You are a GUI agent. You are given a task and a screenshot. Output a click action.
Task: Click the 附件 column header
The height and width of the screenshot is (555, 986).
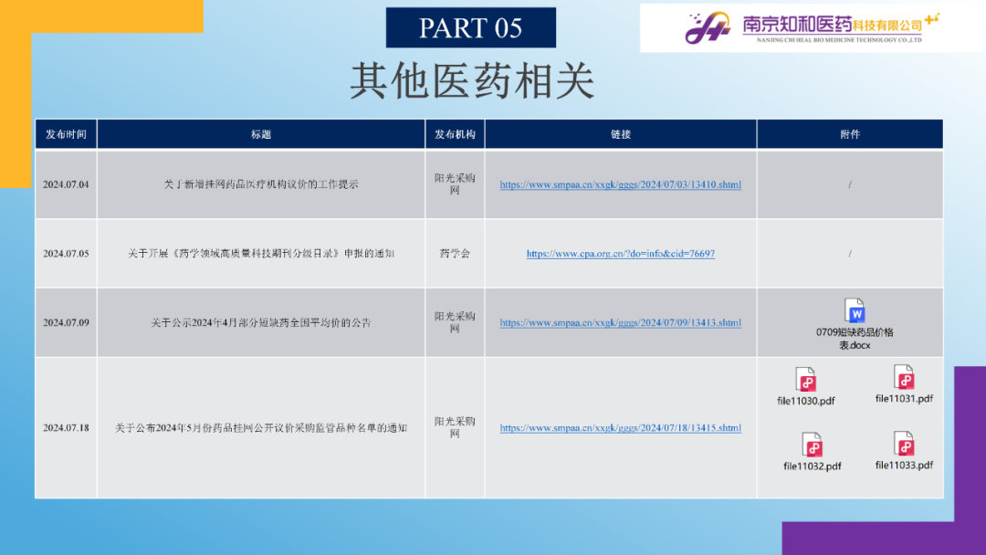(x=849, y=134)
